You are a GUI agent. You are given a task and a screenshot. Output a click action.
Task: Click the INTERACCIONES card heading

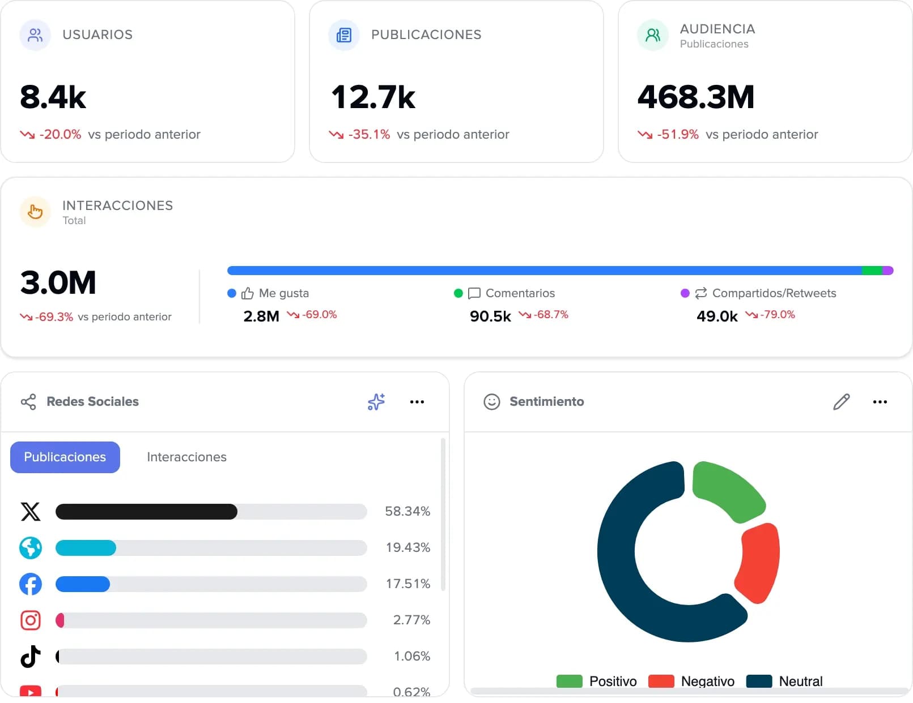click(x=118, y=205)
